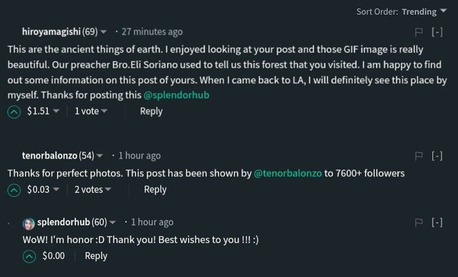Expand the $1.51 payout details
Screen dimensions: 458x277
(43, 111)
